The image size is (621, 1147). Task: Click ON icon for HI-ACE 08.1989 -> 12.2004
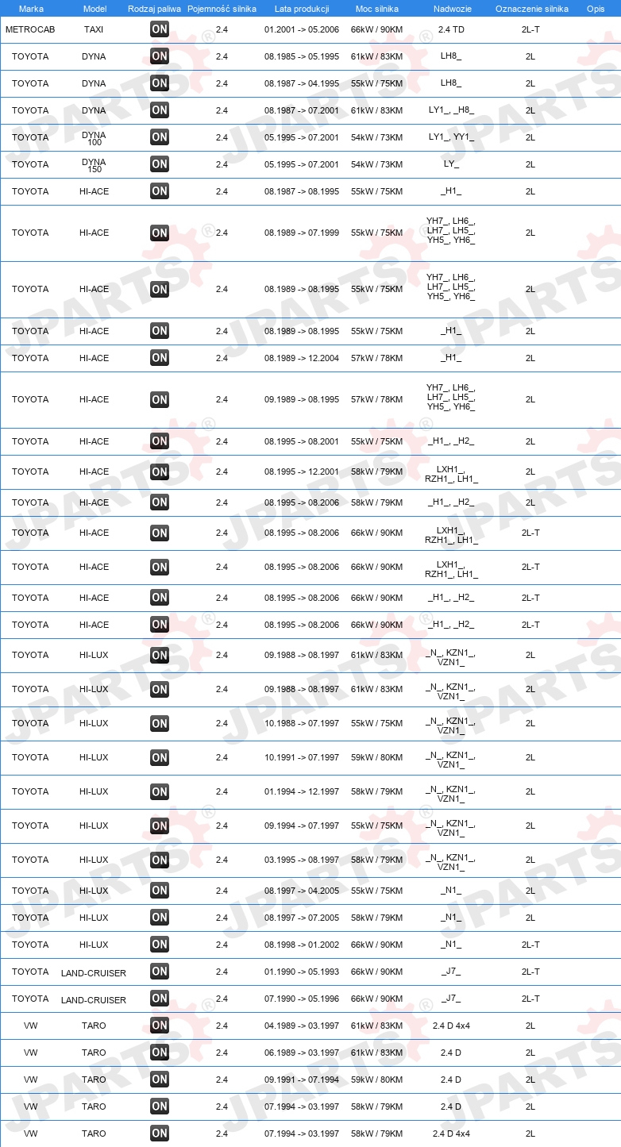click(160, 358)
